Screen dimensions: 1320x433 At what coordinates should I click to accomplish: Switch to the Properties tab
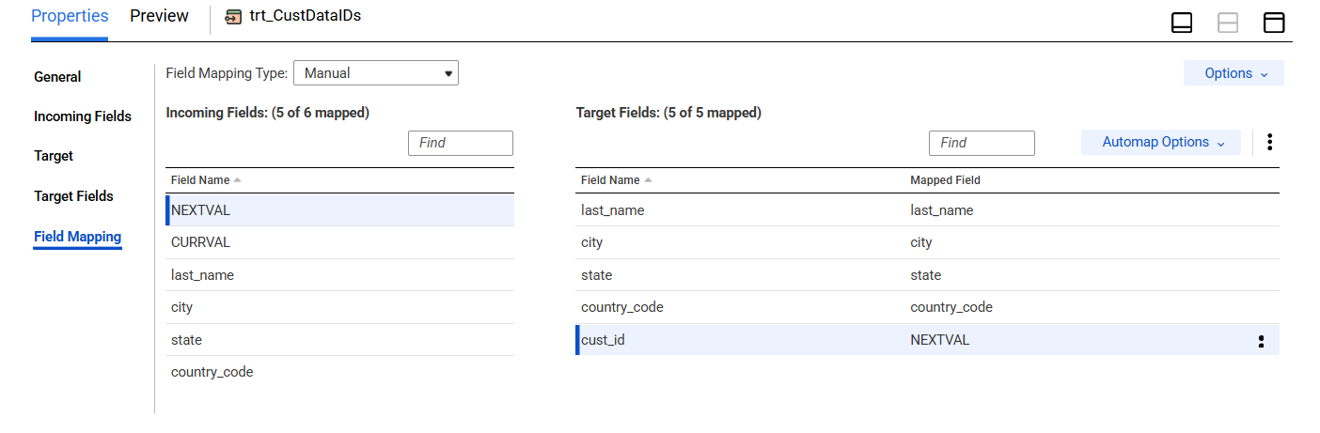70,17
